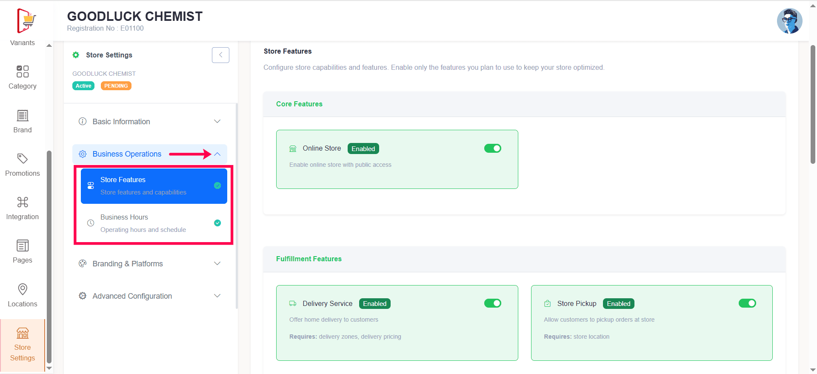
Task: Turn off the Delivery Service toggle
Action: (x=492, y=303)
